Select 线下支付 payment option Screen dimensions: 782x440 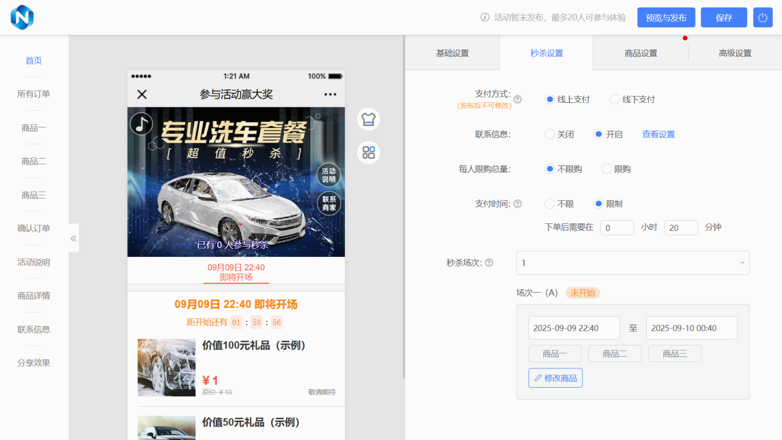point(614,99)
